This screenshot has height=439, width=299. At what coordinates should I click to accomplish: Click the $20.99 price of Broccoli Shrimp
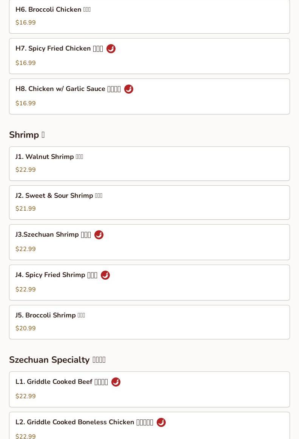pyautogui.click(x=26, y=328)
